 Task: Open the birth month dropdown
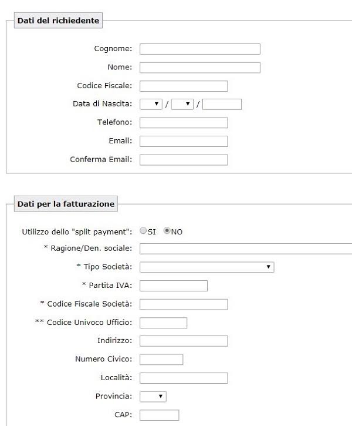[182, 104]
